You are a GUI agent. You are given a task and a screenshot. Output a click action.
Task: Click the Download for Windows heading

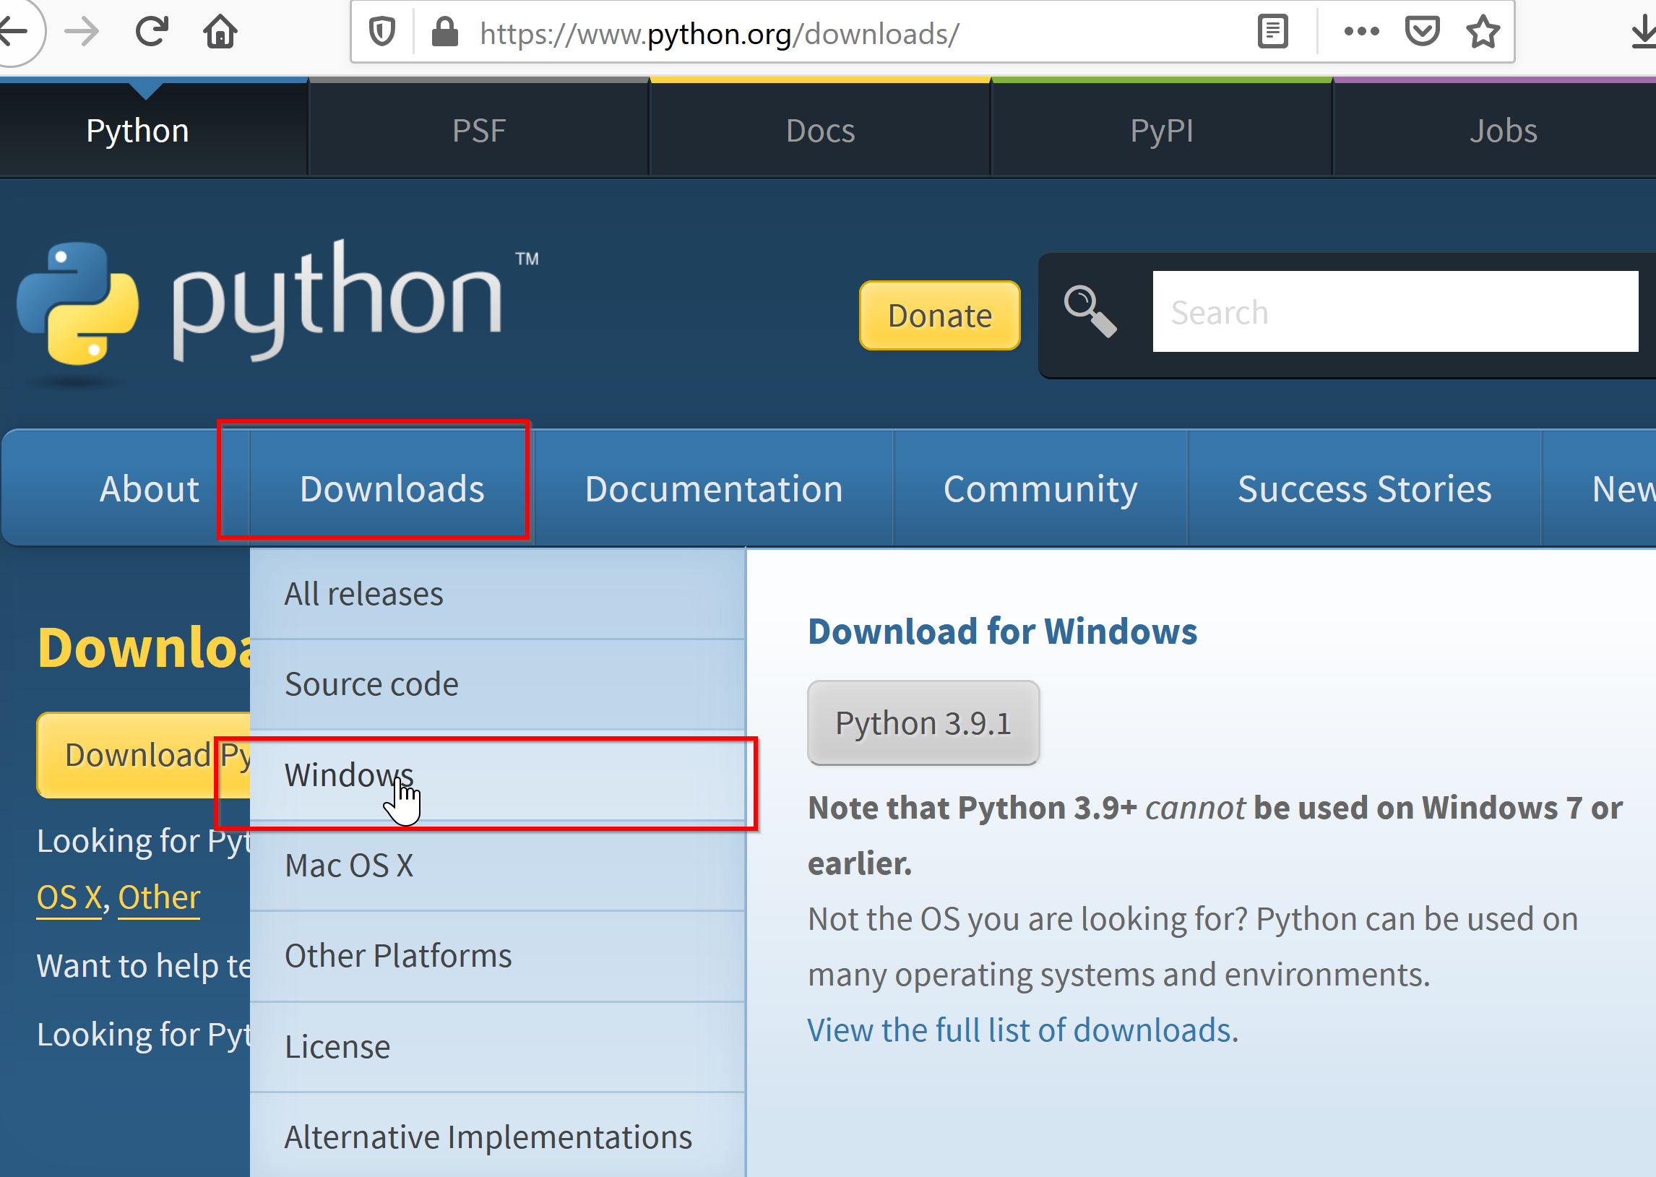coord(1002,631)
